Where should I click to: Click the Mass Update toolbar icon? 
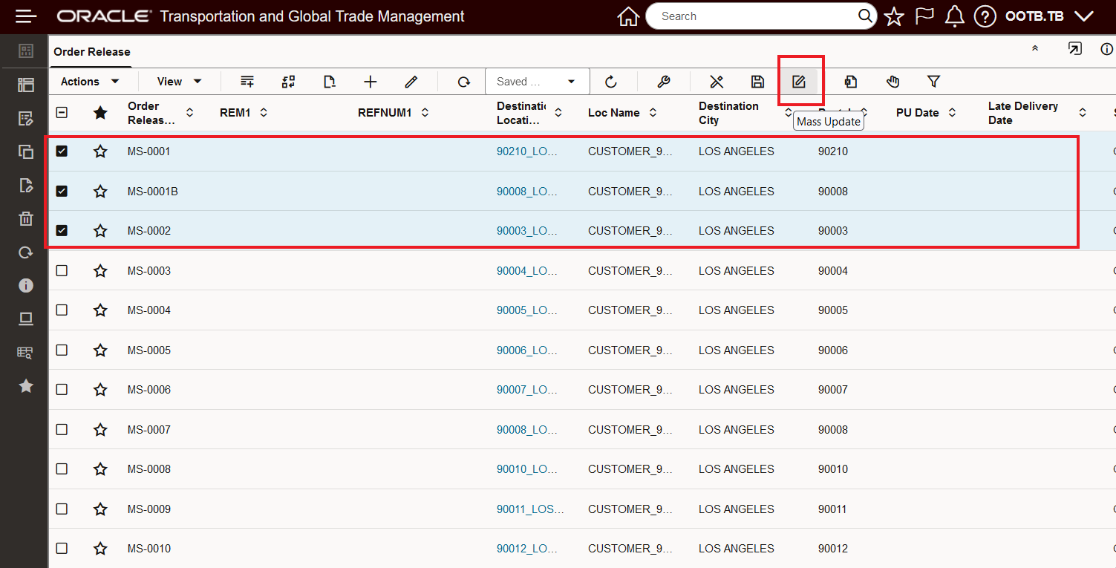[x=799, y=82]
